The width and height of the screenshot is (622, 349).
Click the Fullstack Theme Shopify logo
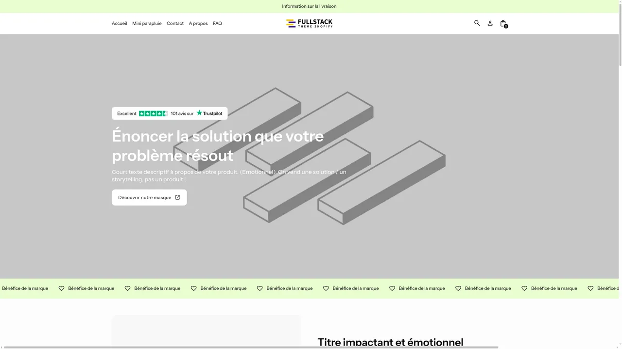[x=310, y=23]
